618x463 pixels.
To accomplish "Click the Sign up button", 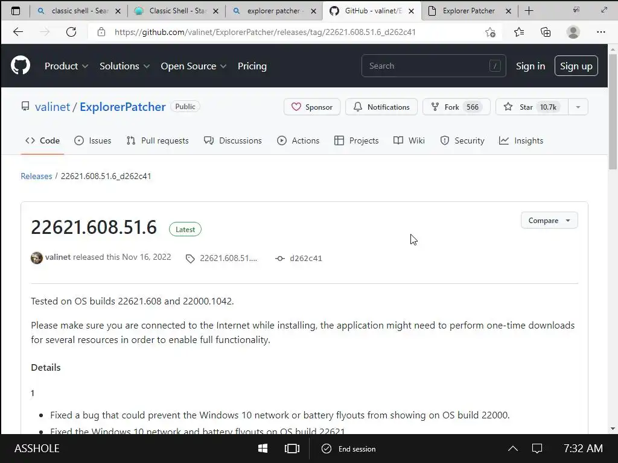I will (576, 66).
